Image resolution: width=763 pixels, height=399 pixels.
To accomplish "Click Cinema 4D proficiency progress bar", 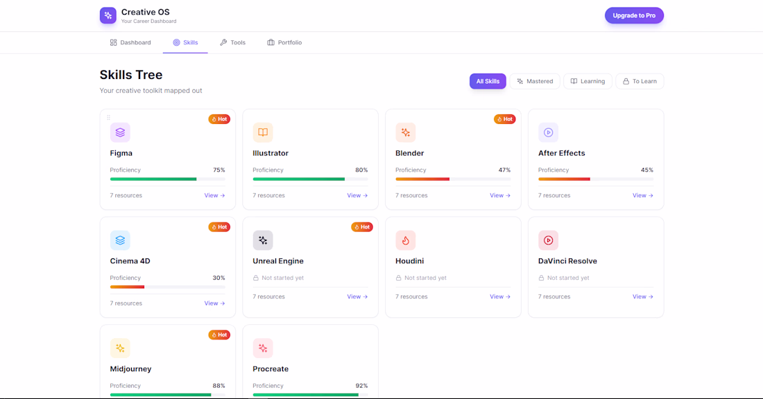I will [167, 287].
